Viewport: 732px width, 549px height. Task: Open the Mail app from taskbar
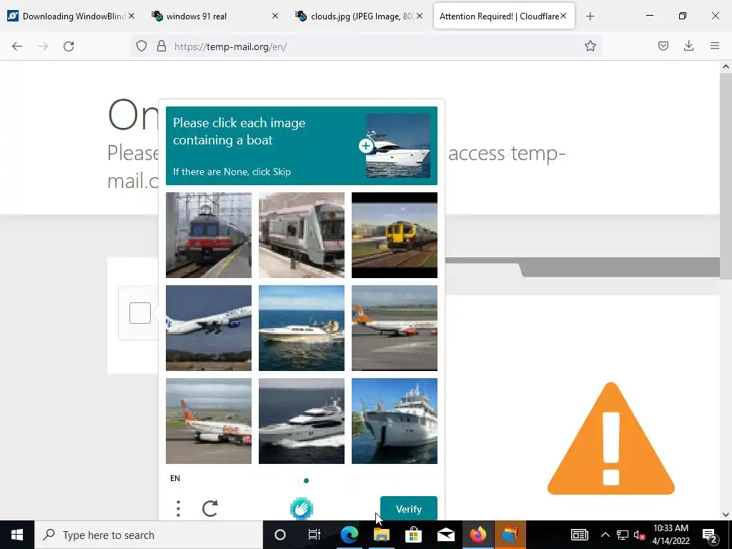(x=445, y=535)
